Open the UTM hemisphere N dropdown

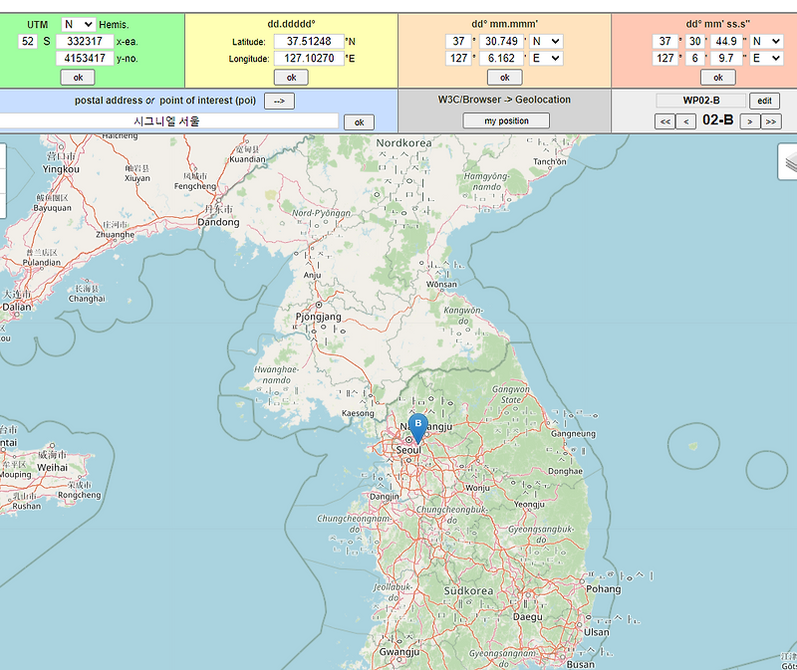point(79,24)
